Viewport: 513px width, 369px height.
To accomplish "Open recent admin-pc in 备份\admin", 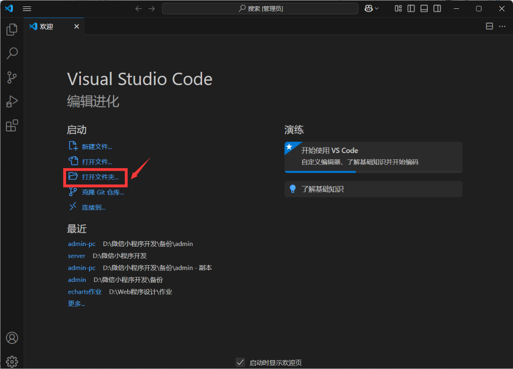I will pos(81,244).
